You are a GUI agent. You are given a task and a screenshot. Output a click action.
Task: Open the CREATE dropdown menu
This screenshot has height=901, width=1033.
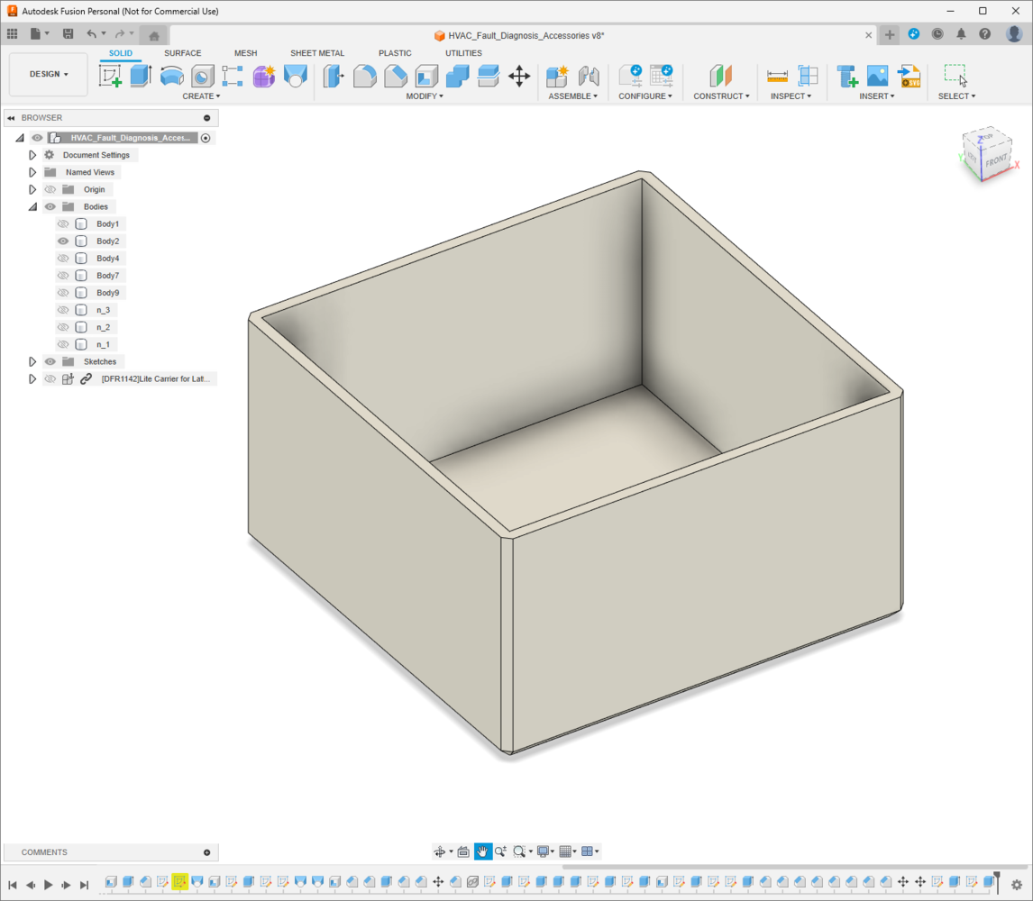pyautogui.click(x=201, y=96)
